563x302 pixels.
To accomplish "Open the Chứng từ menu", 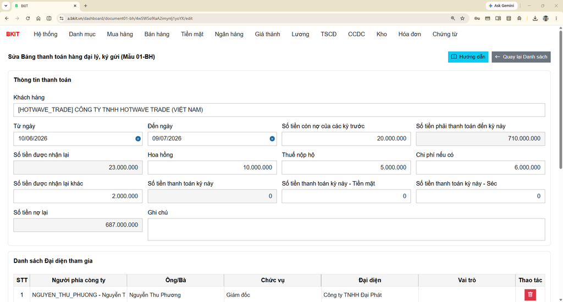I will pyautogui.click(x=445, y=34).
